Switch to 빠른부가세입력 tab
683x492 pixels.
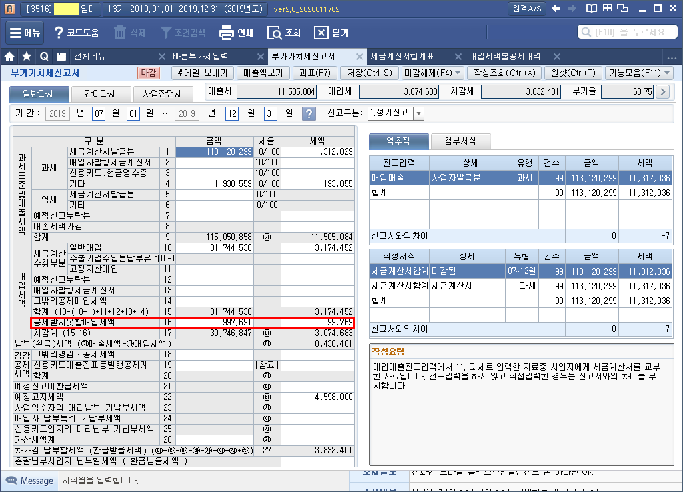coord(200,56)
